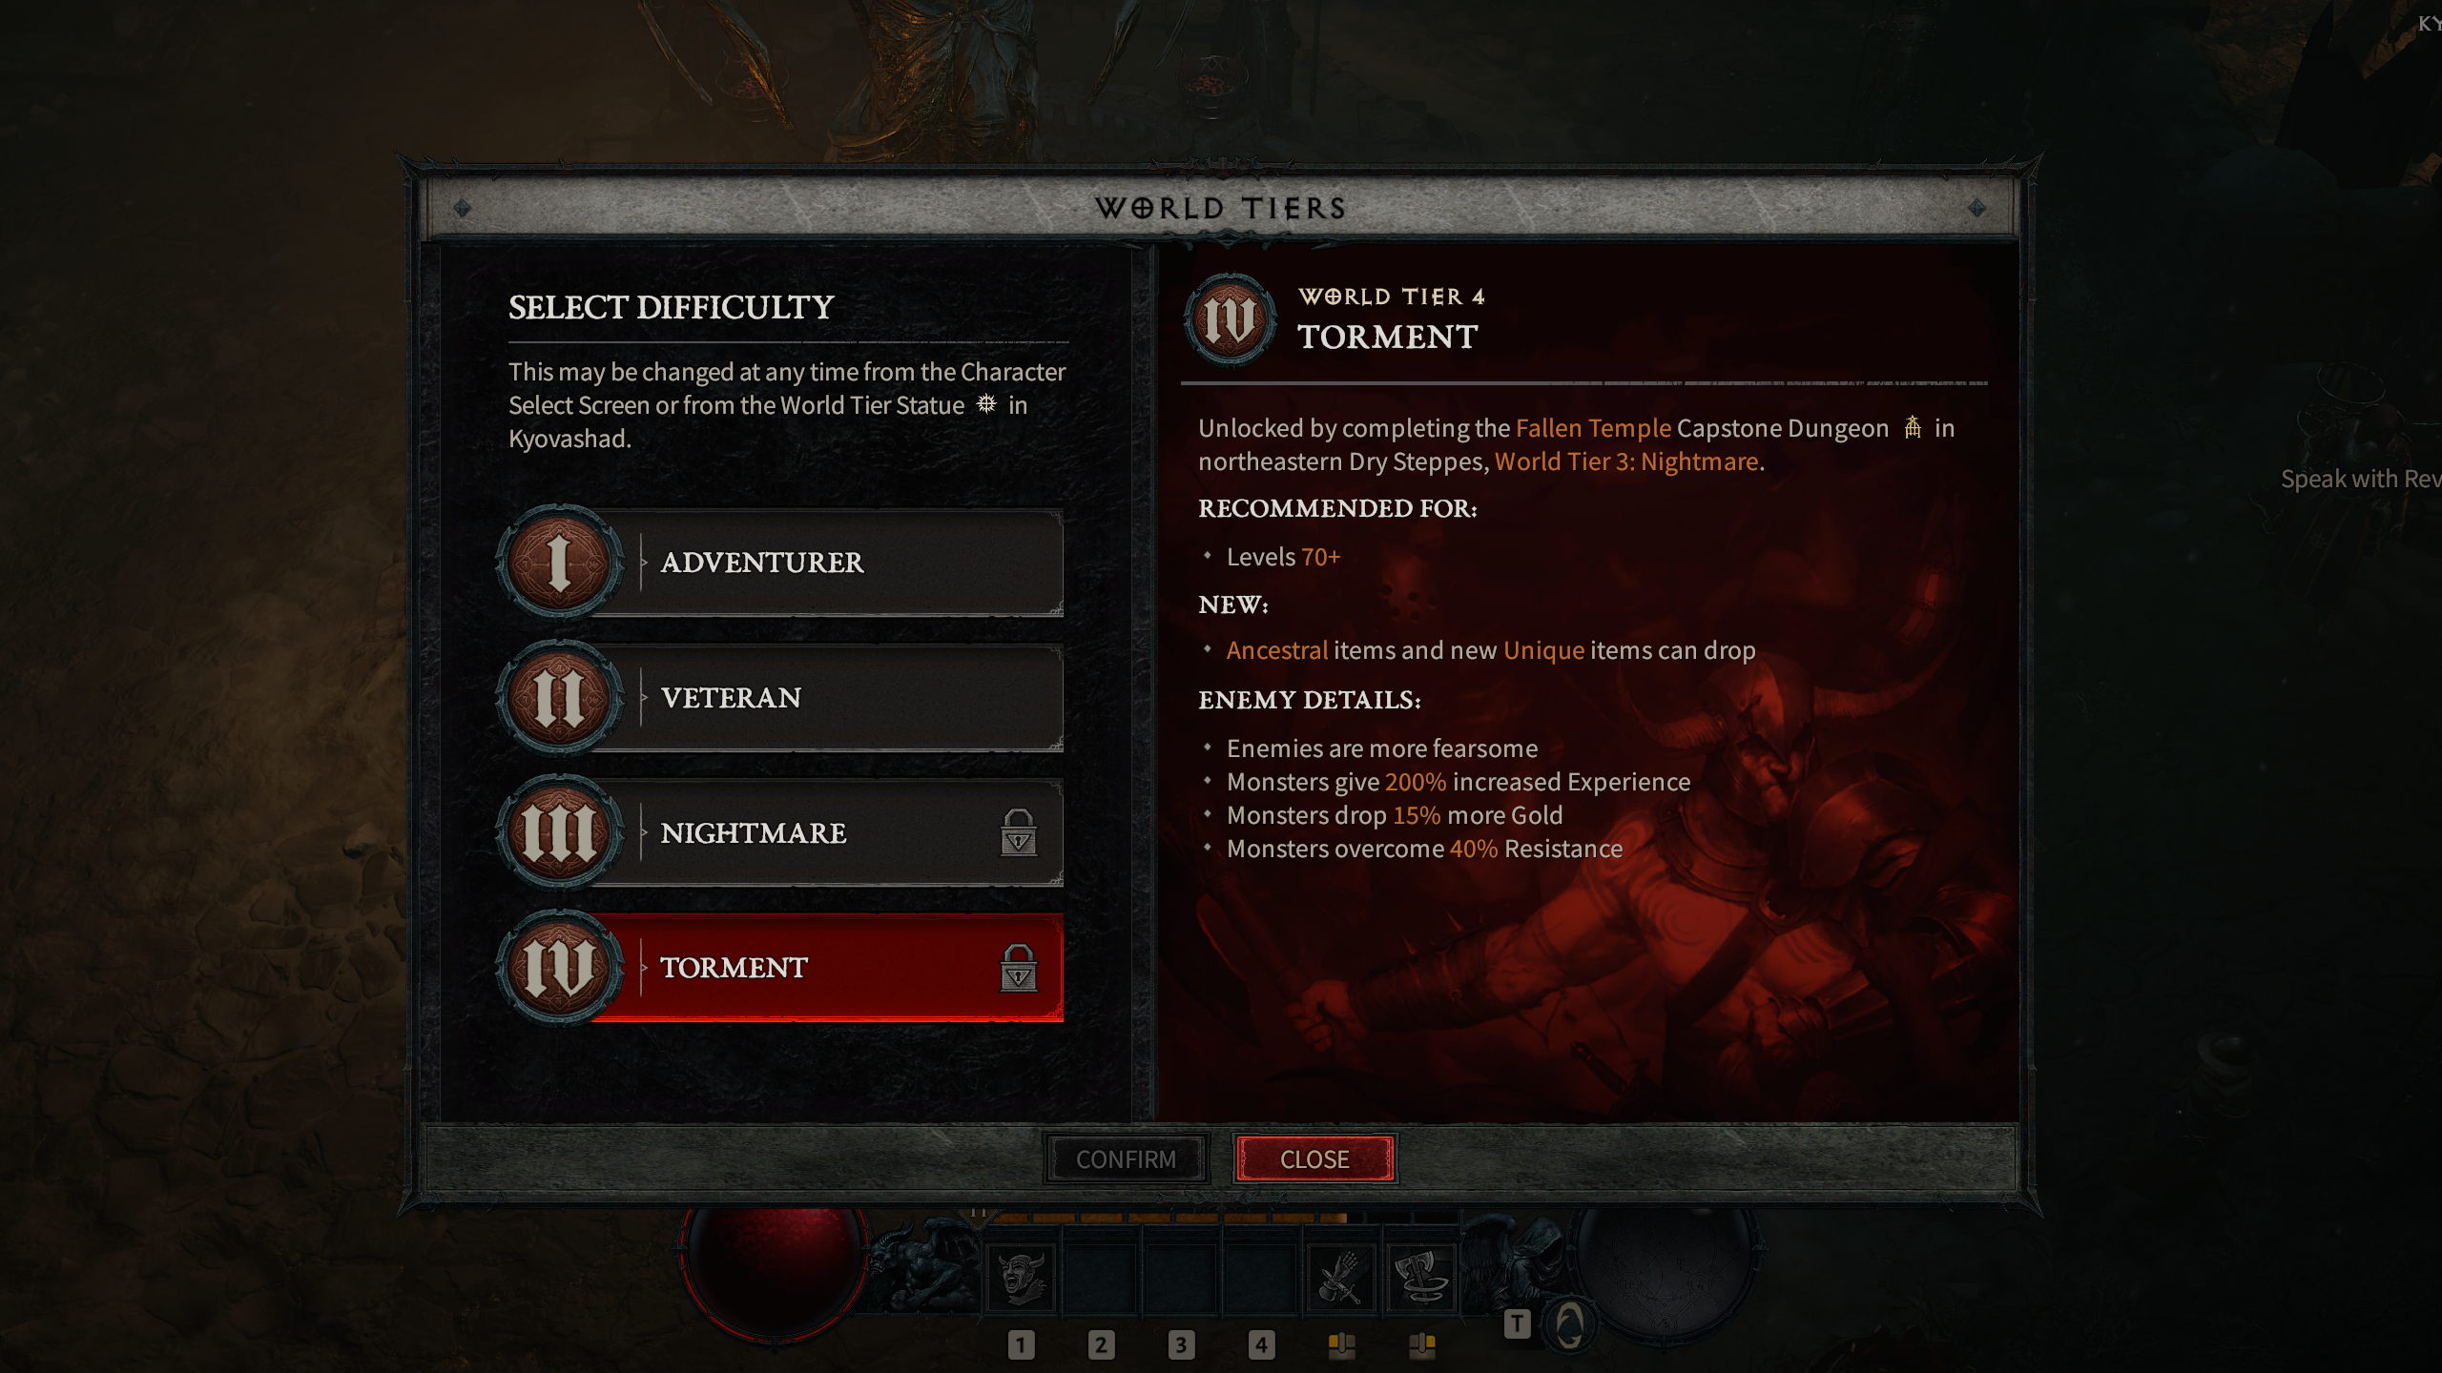The width and height of the screenshot is (2442, 1373).
Task: Click the Select Difficulty panel tab
Action: point(671,307)
